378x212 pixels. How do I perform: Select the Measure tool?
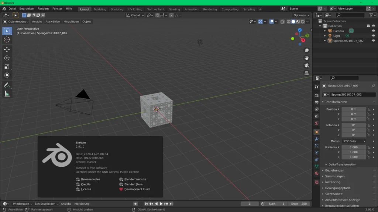point(7,94)
